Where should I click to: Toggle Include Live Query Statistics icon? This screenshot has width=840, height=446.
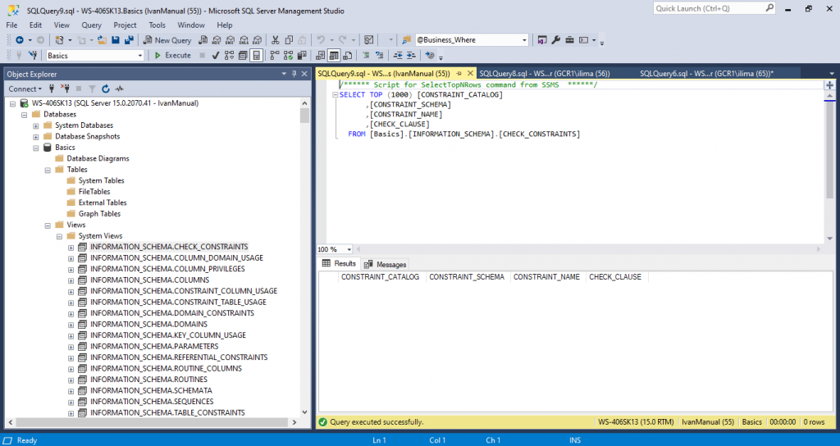click(288, 56)
